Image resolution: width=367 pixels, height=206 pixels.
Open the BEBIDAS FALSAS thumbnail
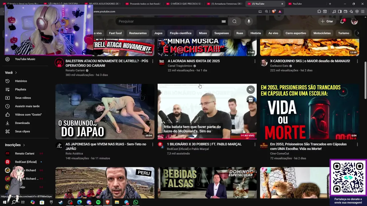pyautogui.click(x=207, y=183)
